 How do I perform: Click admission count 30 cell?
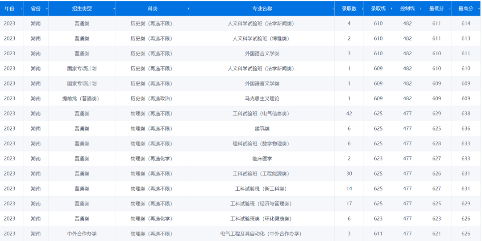click(349, 174)
